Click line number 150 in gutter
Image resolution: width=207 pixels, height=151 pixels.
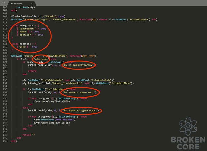coord(5,141)
